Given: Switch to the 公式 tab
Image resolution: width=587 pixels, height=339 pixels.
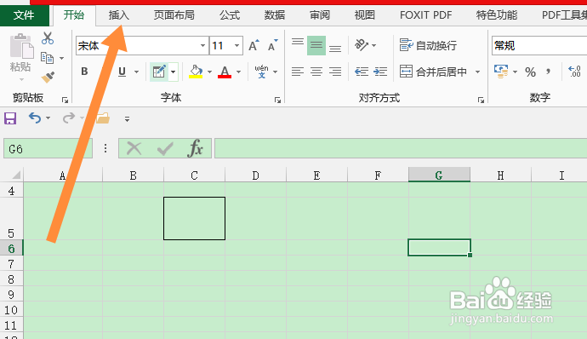Looking at the screenshot, I should 230,15.
